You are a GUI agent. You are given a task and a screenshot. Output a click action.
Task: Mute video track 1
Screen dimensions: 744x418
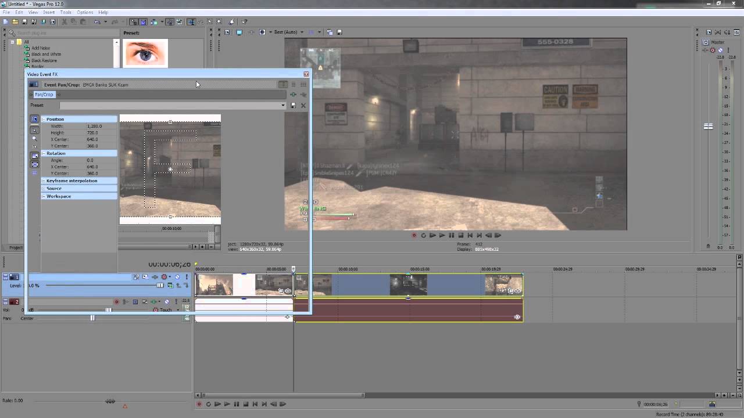pyautogui.click(x=177, y=277)
